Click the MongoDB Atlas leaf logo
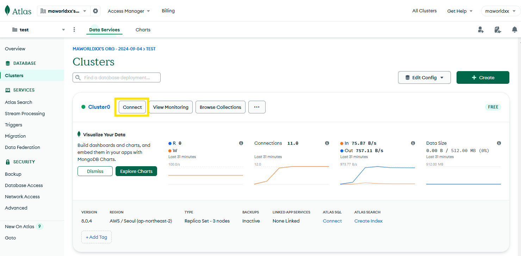This screenshot has width=521, height=256. [x=7, y=11]
